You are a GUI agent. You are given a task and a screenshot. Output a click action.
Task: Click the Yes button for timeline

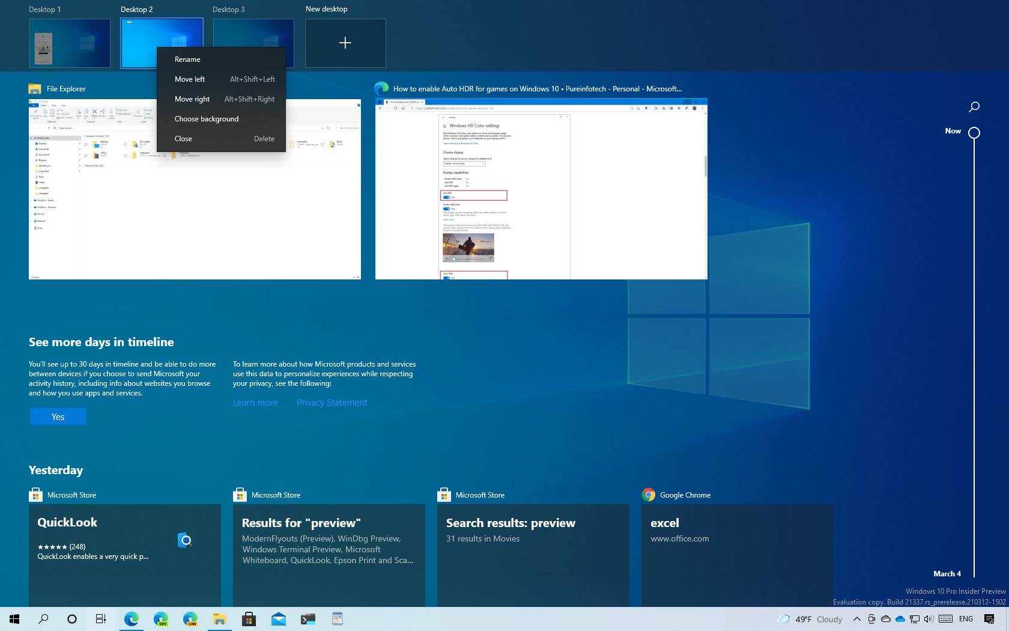[58, 416]
